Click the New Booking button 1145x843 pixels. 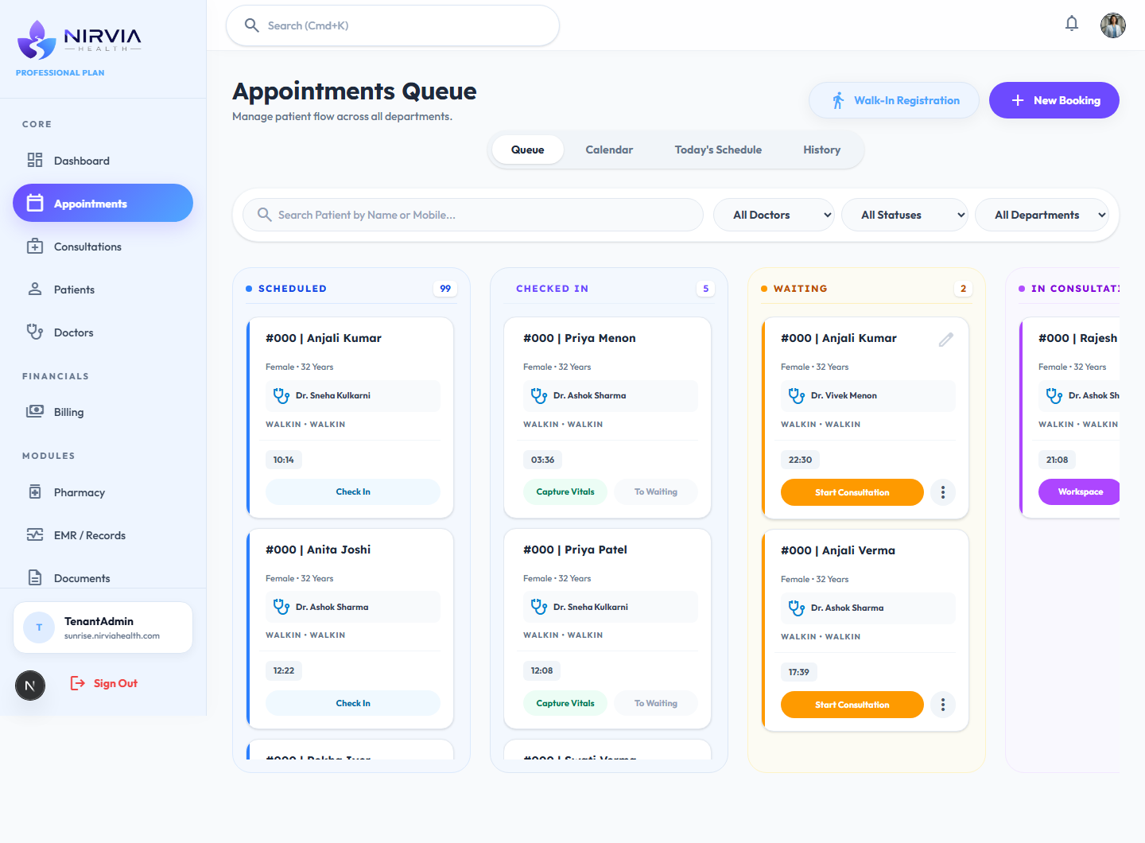click(x=1054, y=100)
